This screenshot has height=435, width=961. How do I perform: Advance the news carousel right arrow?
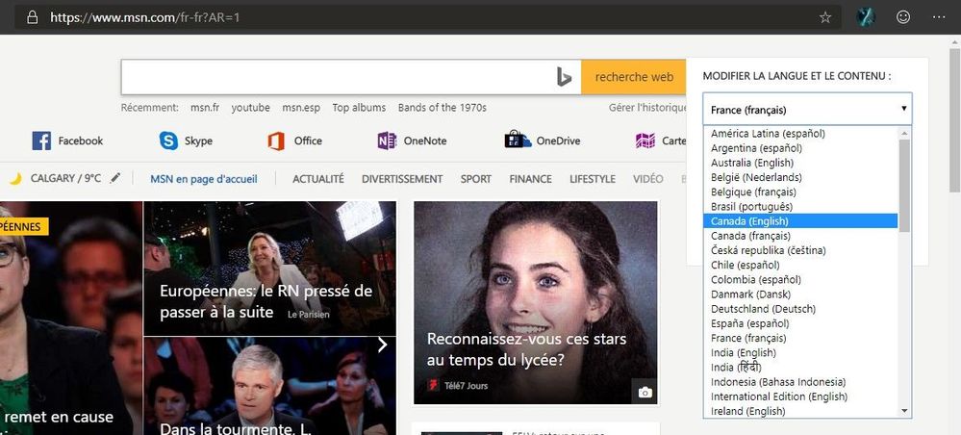[383, 345]
